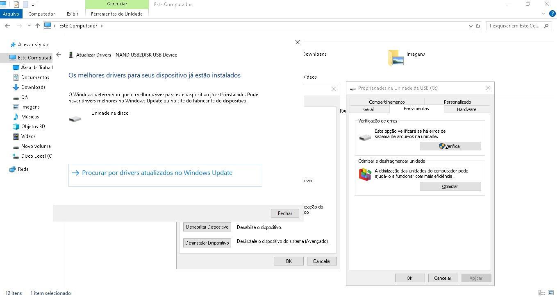The height and width of the screenshot is (297, 557).
Task: Switch to the Exibir ribbon tab
Action: pyautogui.click(x=73, y=14)
